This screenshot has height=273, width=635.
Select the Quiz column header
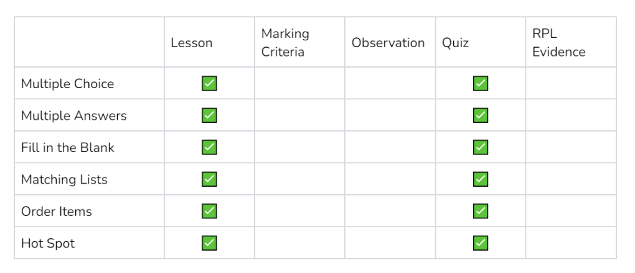(455, 43)
